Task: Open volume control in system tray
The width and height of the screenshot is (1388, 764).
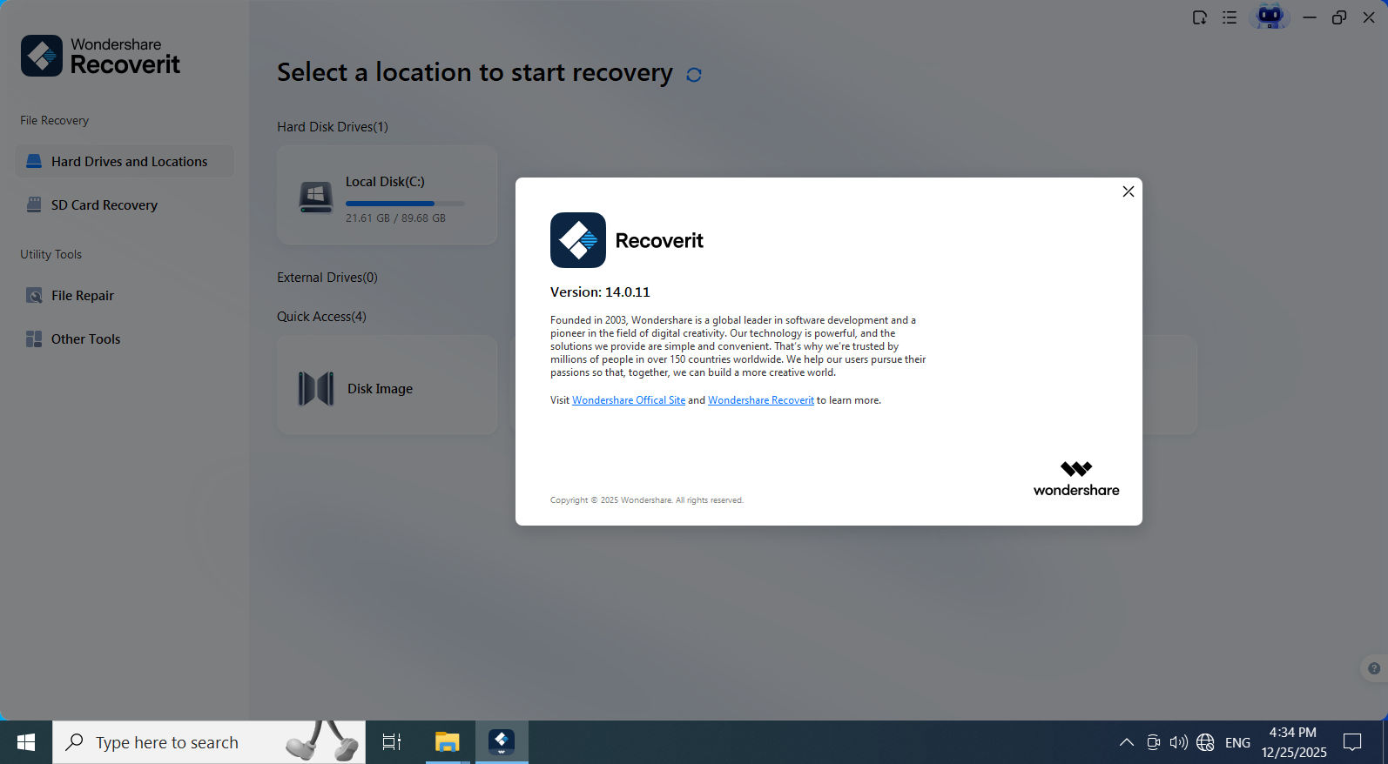Action: [x=1178, y=742]
